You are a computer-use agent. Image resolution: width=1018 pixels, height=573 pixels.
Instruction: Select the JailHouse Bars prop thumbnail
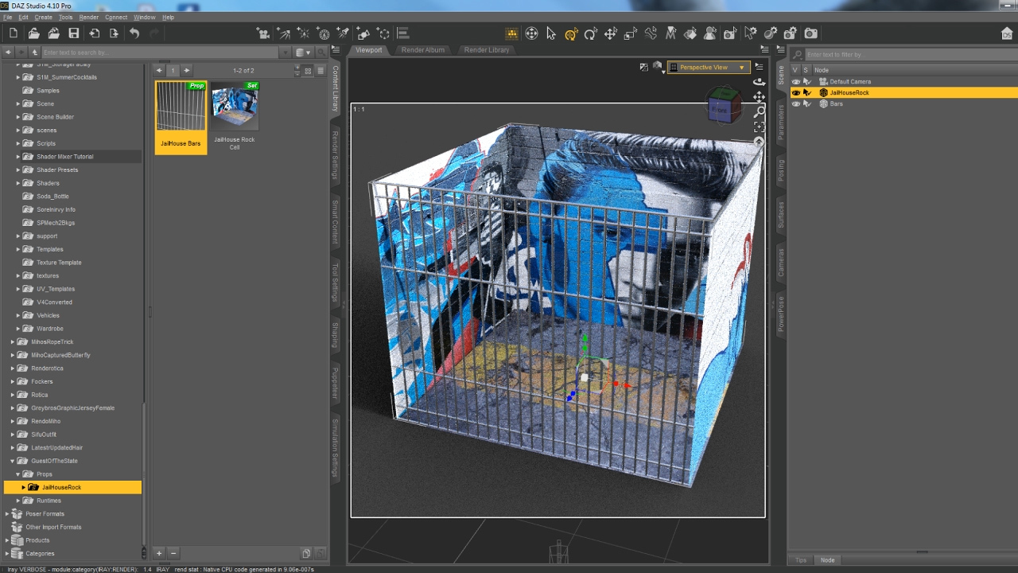[181, 117]
